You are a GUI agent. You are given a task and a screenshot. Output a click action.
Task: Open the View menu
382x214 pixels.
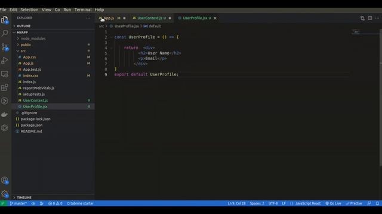click(47, 10)
